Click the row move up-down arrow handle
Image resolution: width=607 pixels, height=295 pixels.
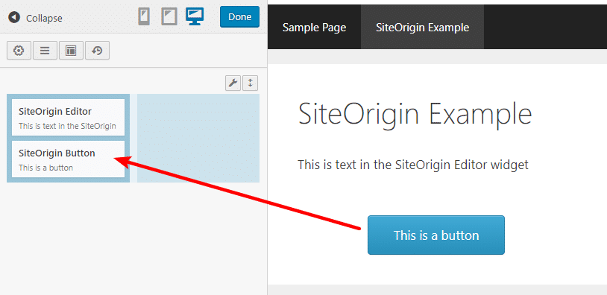(x=250, y=83)
